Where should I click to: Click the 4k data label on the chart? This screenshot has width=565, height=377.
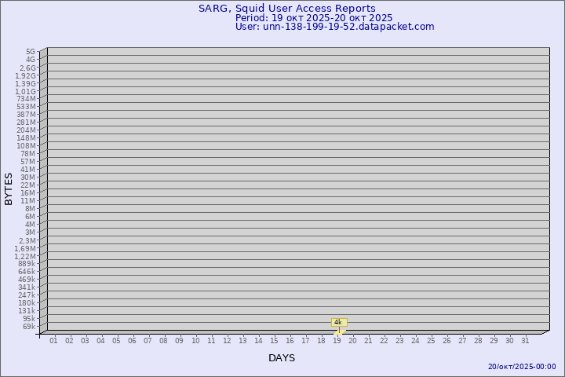[339, 322]
